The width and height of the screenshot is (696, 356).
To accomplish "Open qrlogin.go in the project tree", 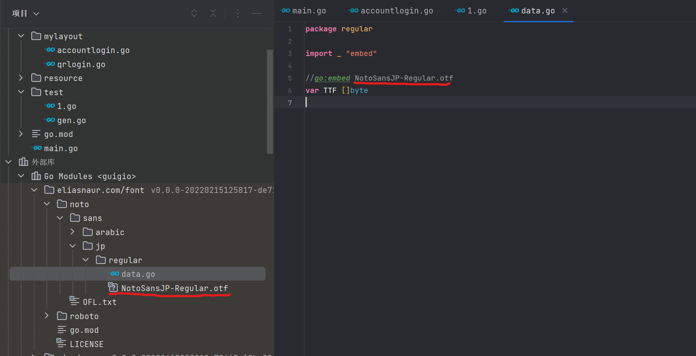I will click(x=81, y=64).
